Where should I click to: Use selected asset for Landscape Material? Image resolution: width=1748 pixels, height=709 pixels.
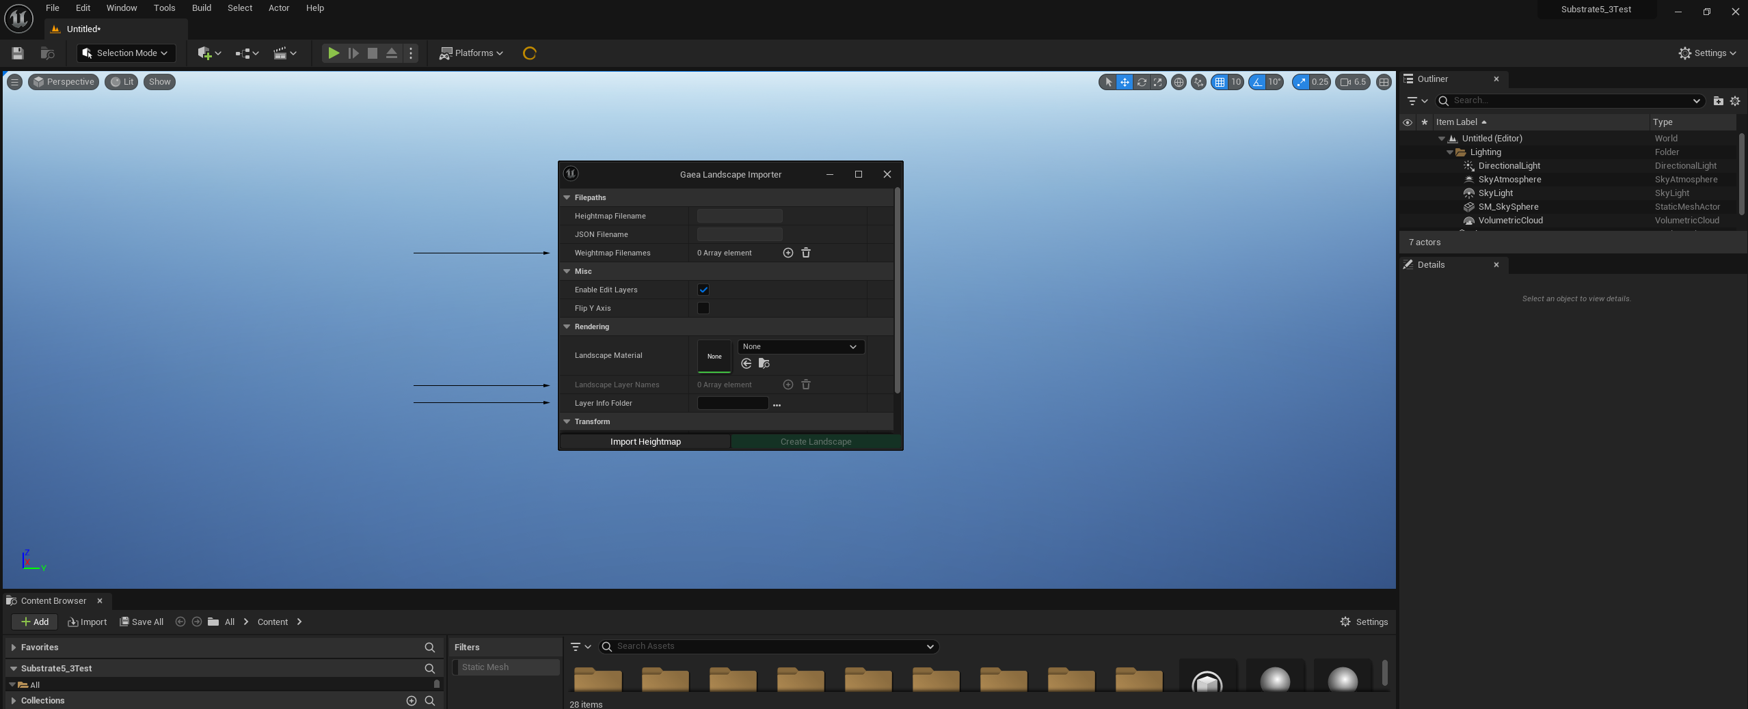click(747, 363)
